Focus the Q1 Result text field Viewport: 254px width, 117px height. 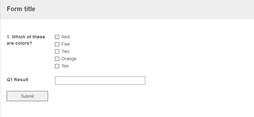point(100,81)
